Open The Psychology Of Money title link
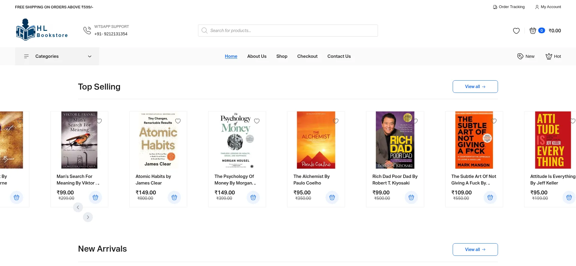Image resolution: width=576 pixels, height=266 pixels. 235,180
